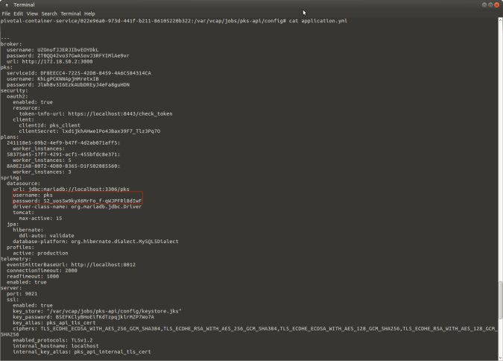Click the Terminal window title bar text
The height and width of the screenshot is (361, 503).
(x=24, y=4)
